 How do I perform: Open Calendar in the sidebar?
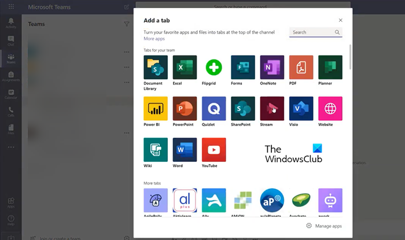pyautogui.click(x=11, y=94)
